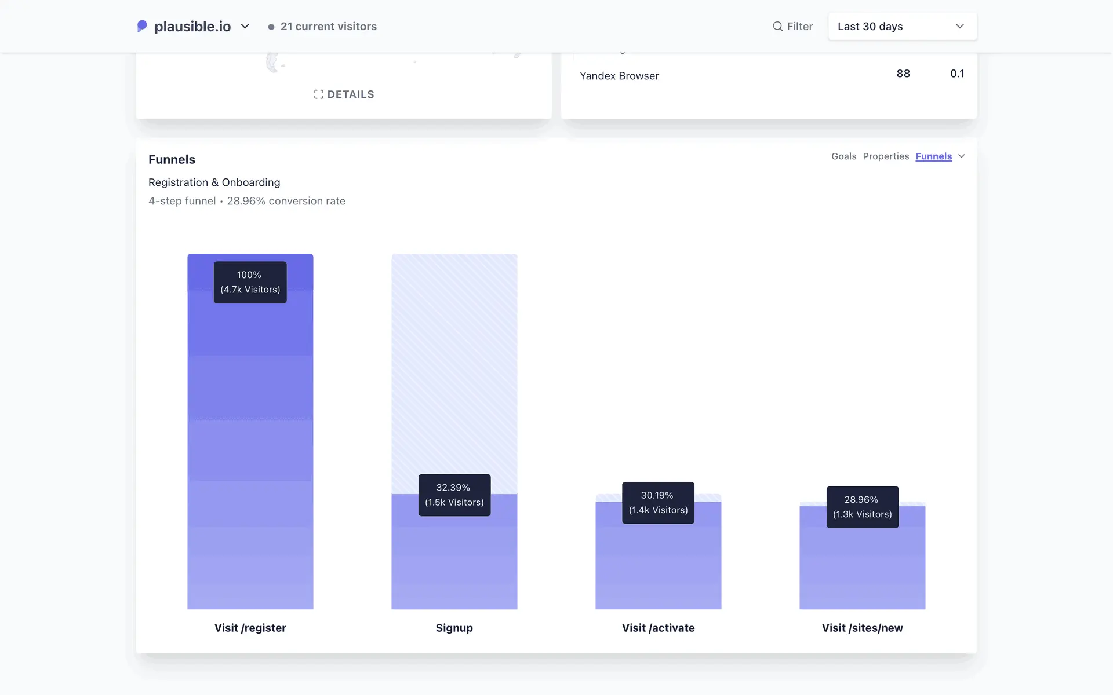The height and width of the screenshot is (695, 1113).
Task: Click the 21 current visitors link
Action: click(328, 27)
